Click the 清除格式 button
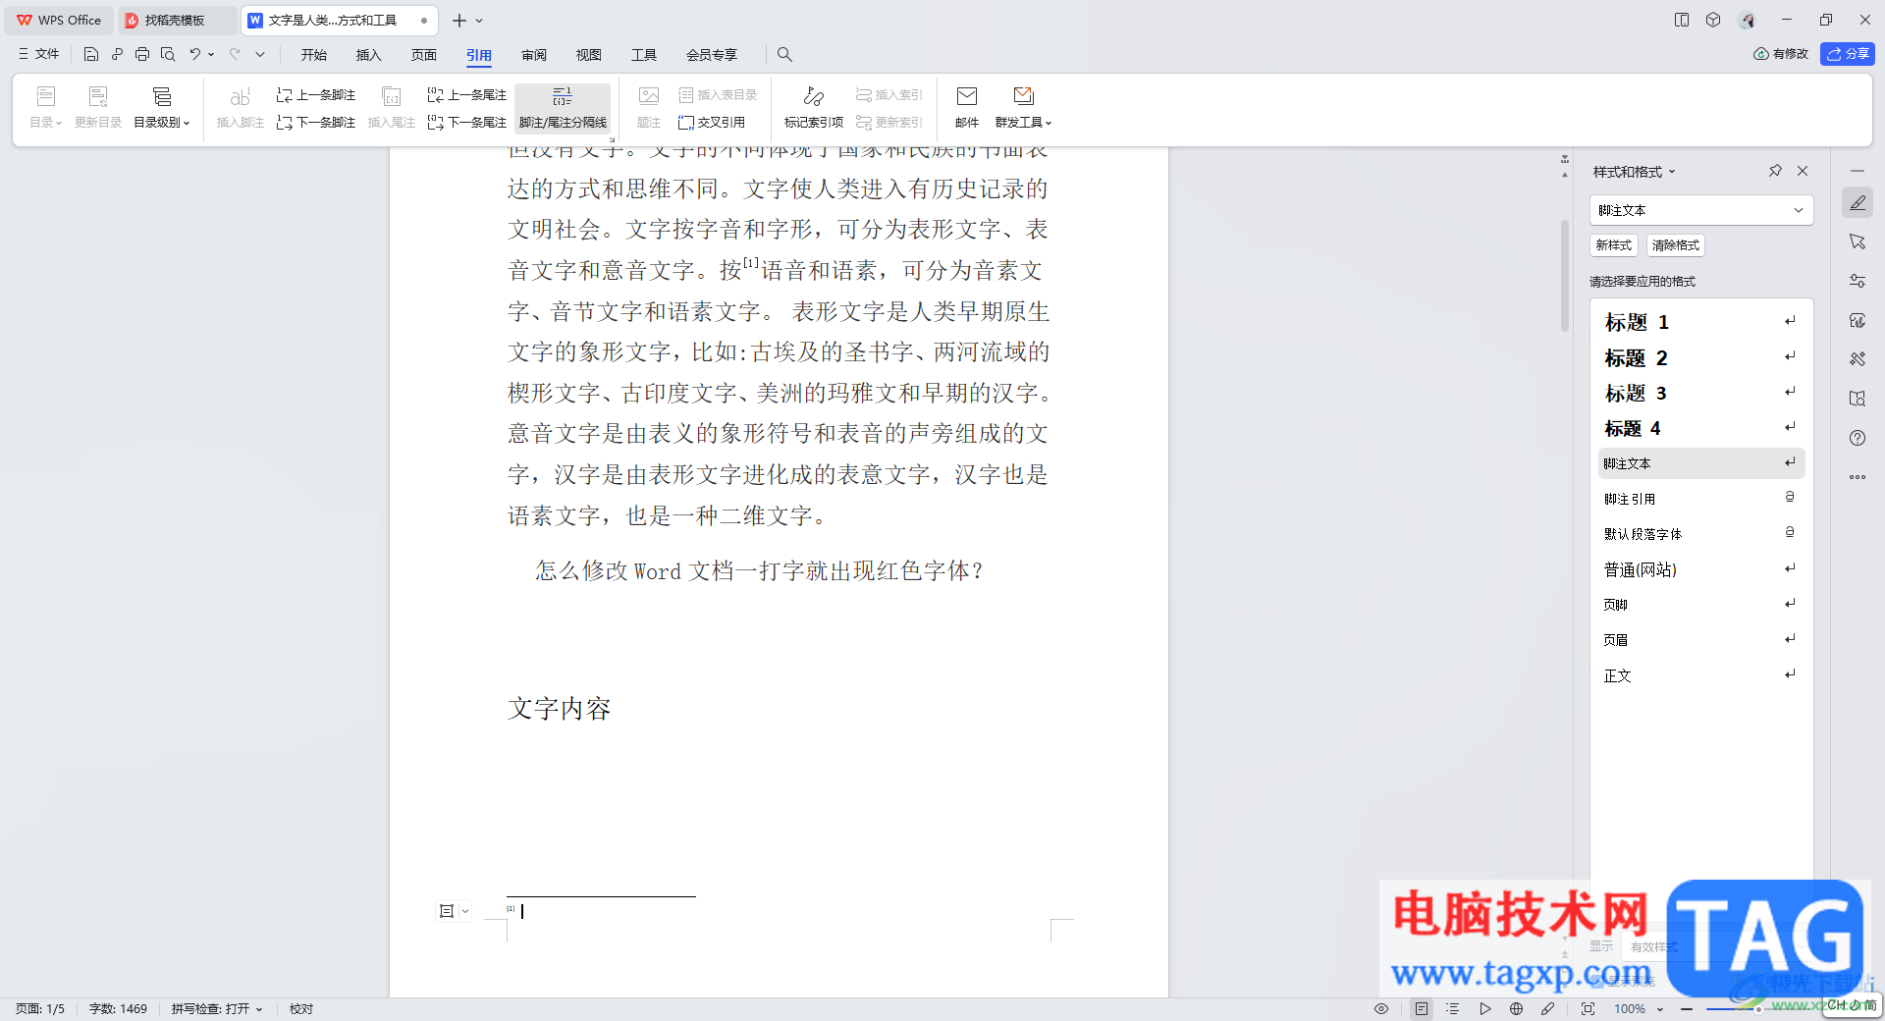 pos(1676,245)
